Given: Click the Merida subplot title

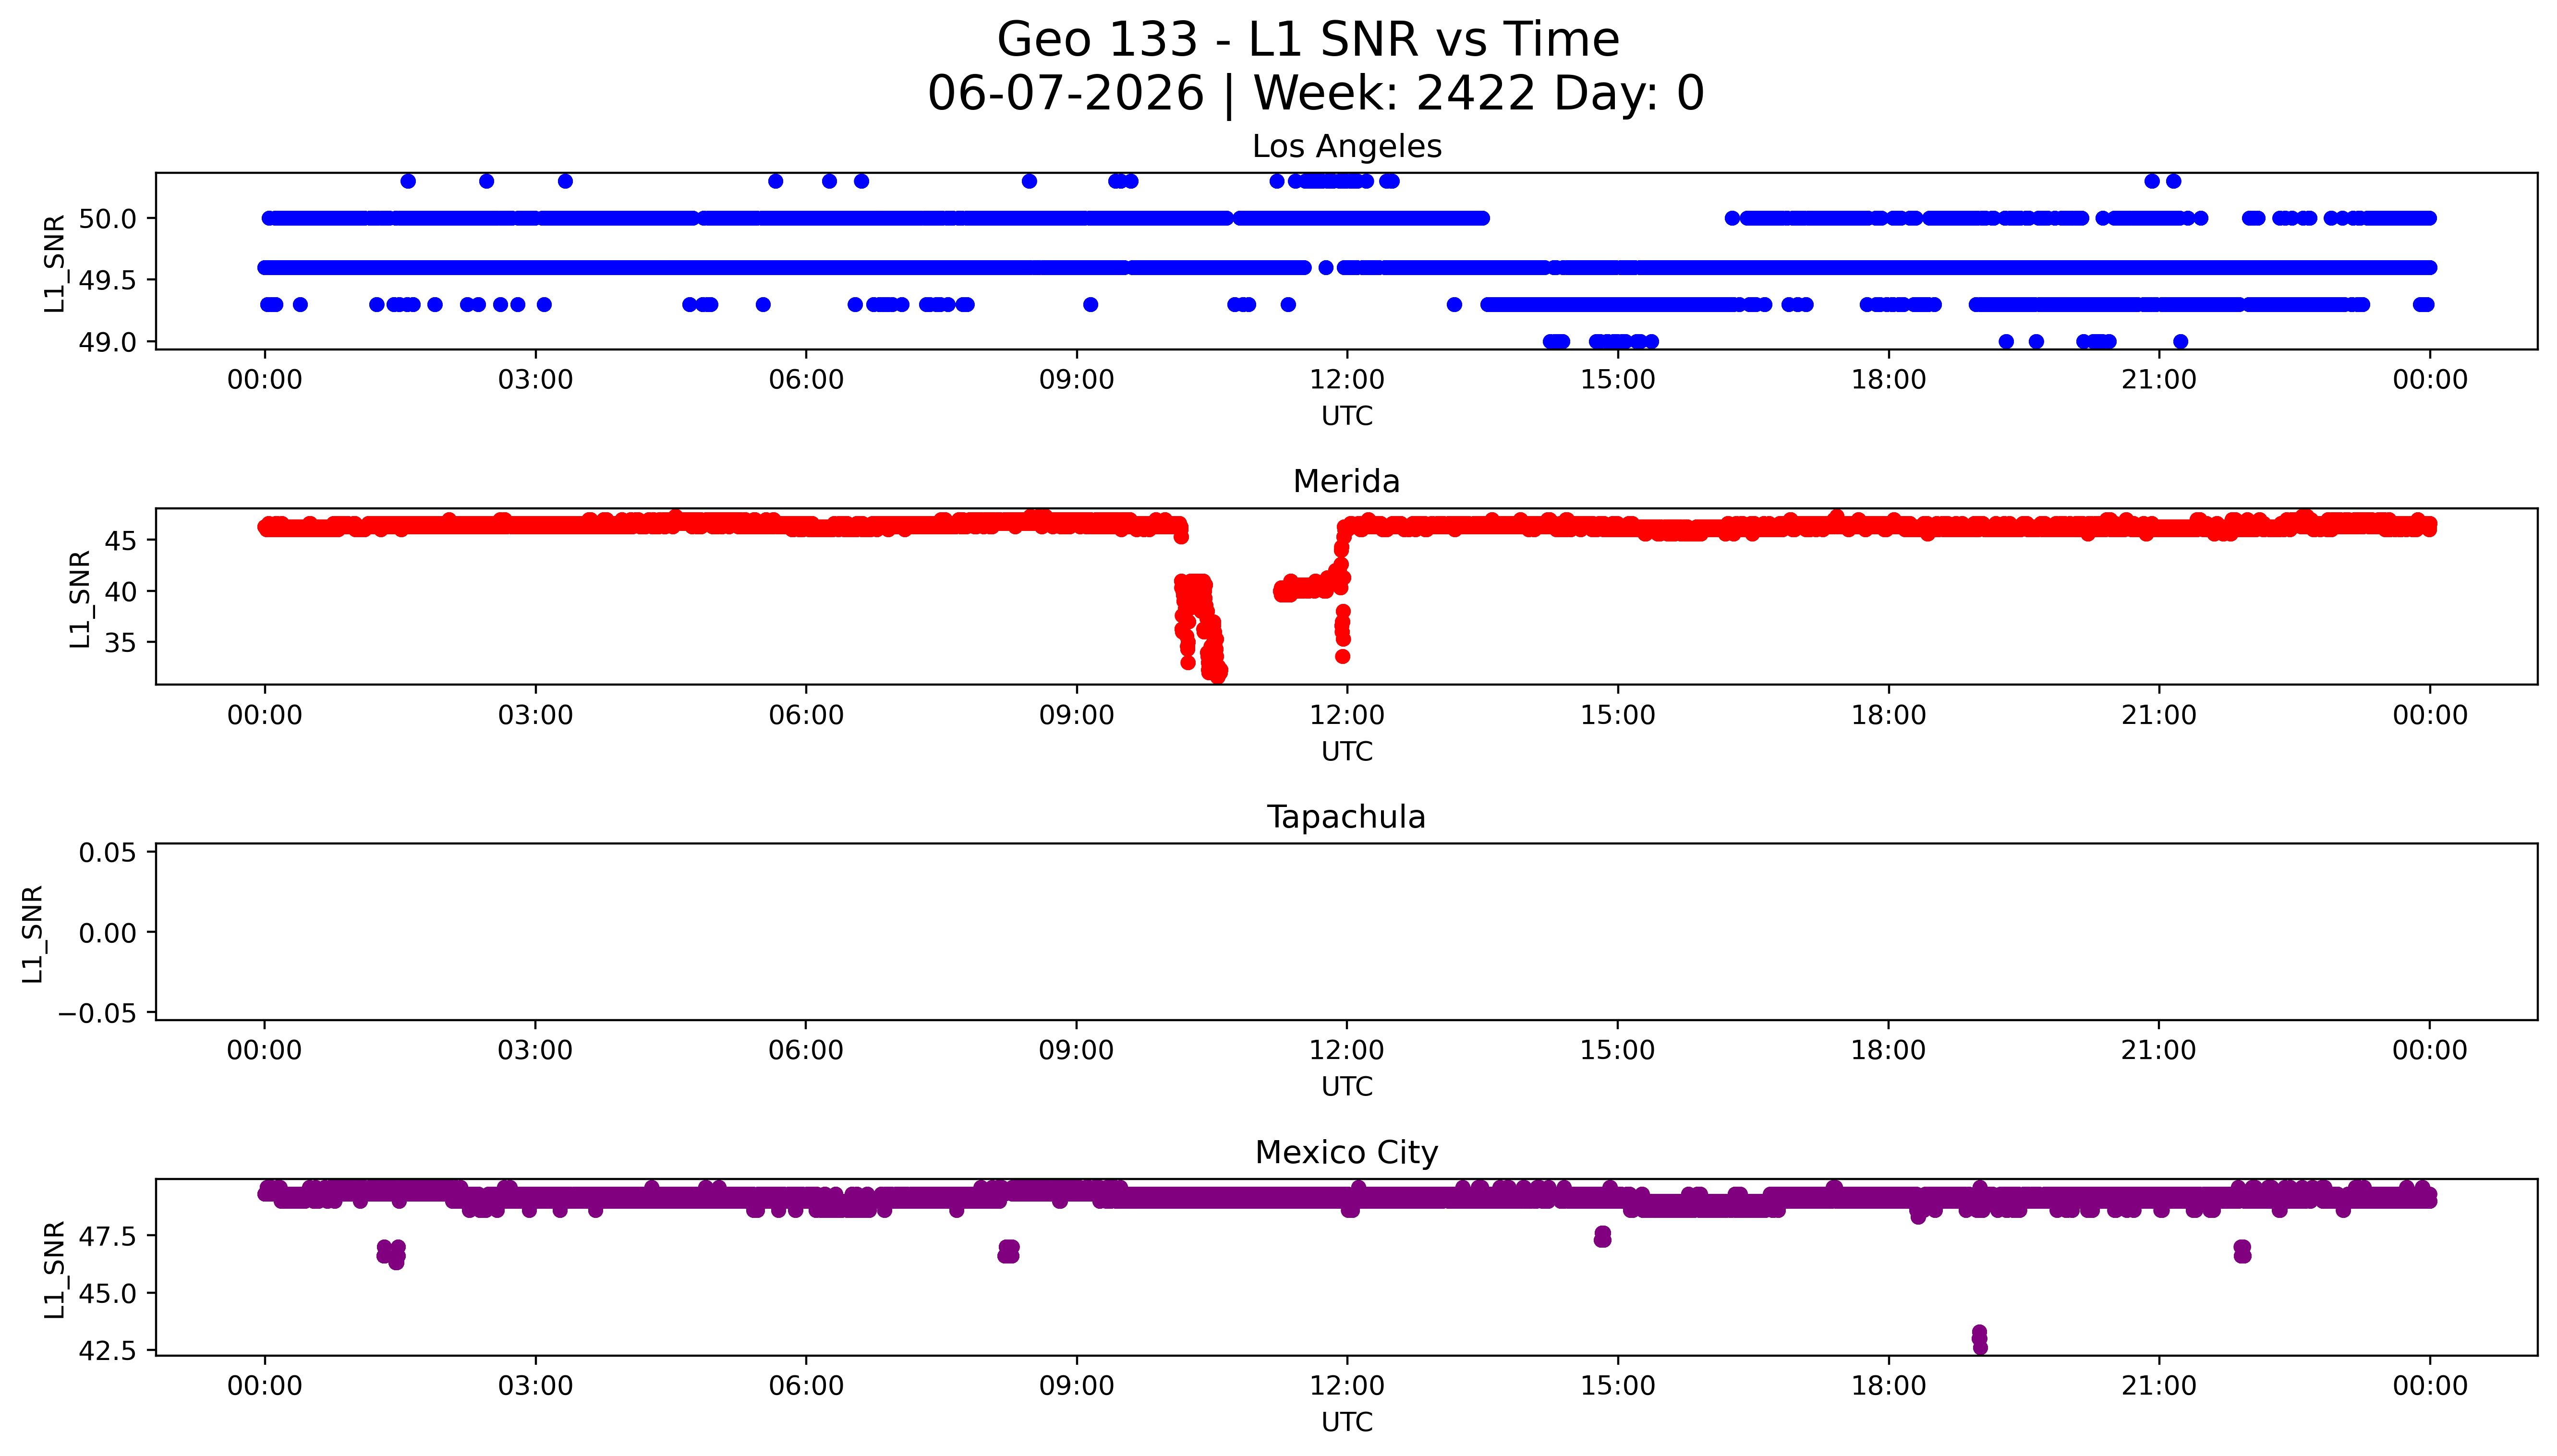Looking at the screenshot, I should 1346,481.
